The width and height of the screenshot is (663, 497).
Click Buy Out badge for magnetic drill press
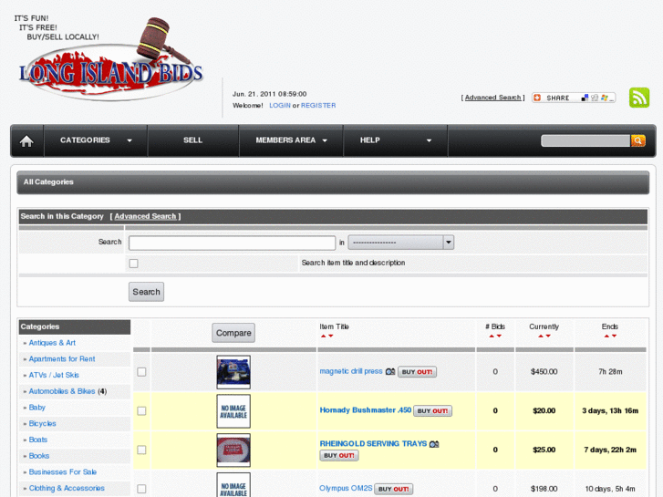[x=417, y=372]
